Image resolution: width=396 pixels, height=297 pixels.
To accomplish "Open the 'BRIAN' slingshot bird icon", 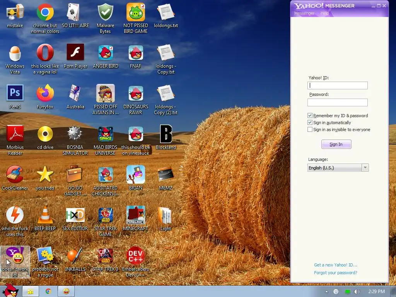I will coord(136,174).
